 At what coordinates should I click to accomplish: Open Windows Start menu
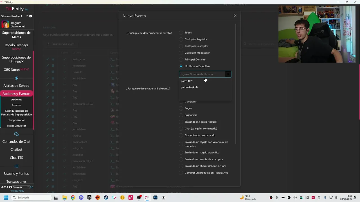[6, 198]
